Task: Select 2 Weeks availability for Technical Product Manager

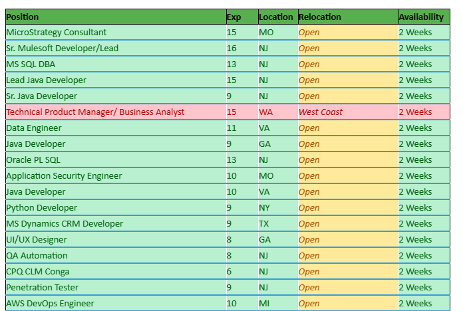Action: (424, 112)
